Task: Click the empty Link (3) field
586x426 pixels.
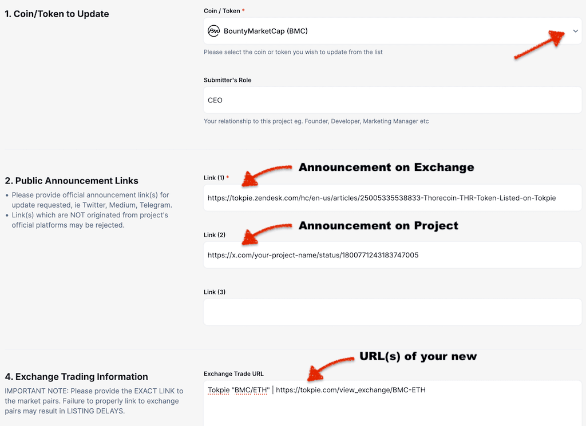Action: (x=393, y=312)
